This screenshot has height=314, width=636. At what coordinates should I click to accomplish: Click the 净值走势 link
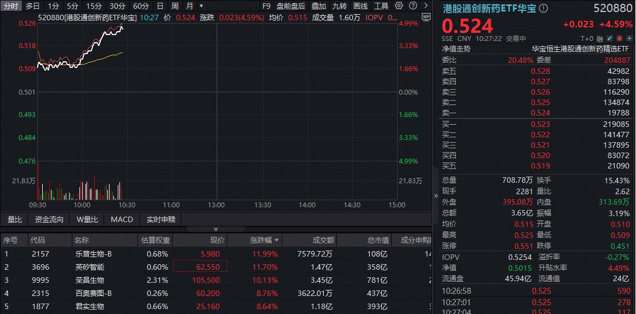456,48
